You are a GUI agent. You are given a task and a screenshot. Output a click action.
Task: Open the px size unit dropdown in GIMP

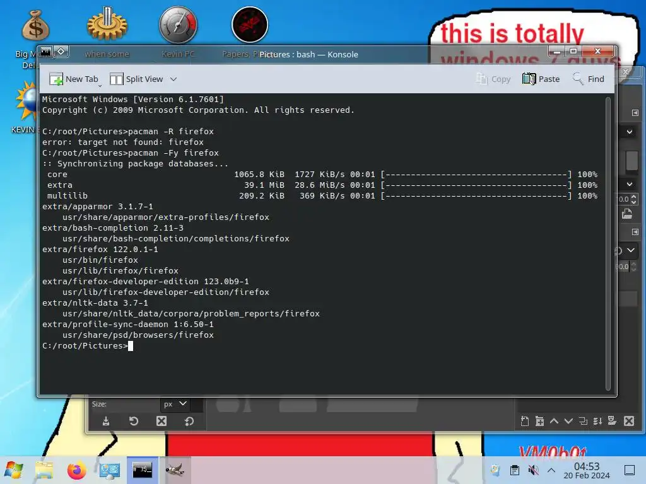pos(175,404)
